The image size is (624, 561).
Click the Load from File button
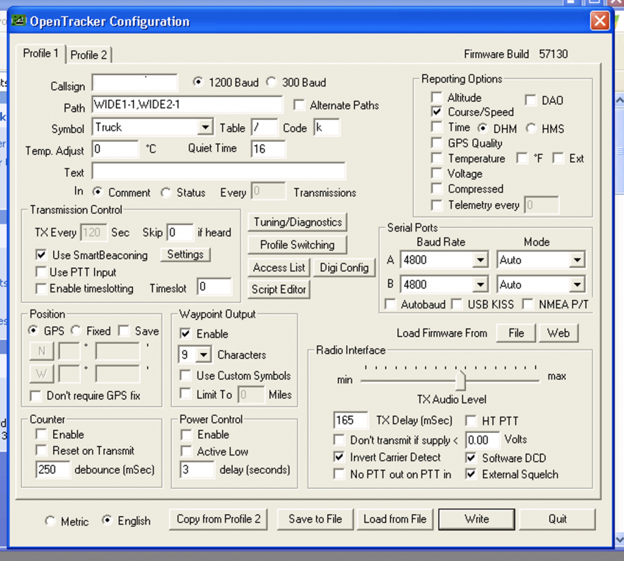395,519
